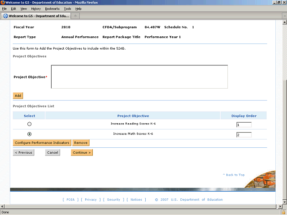This screenshot has height=215, width=287.
Task: Open the FOIA footer link
Action: (x=70, y=199)
